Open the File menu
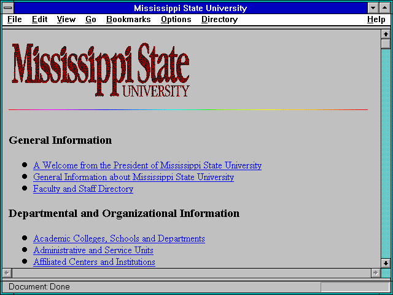 coord(15,20)
